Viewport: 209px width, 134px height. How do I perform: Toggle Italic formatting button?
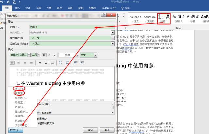coord(49,55)
